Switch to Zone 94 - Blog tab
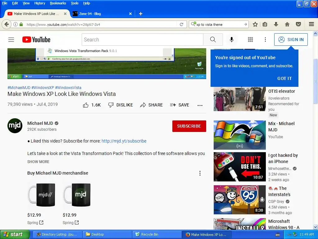The image size is (318, 239). click(x=102, y=14)
